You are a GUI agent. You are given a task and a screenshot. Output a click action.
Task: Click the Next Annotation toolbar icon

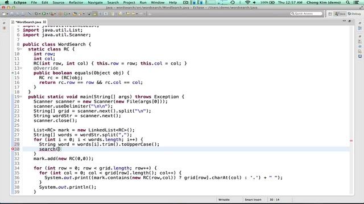tap(112, 14)
